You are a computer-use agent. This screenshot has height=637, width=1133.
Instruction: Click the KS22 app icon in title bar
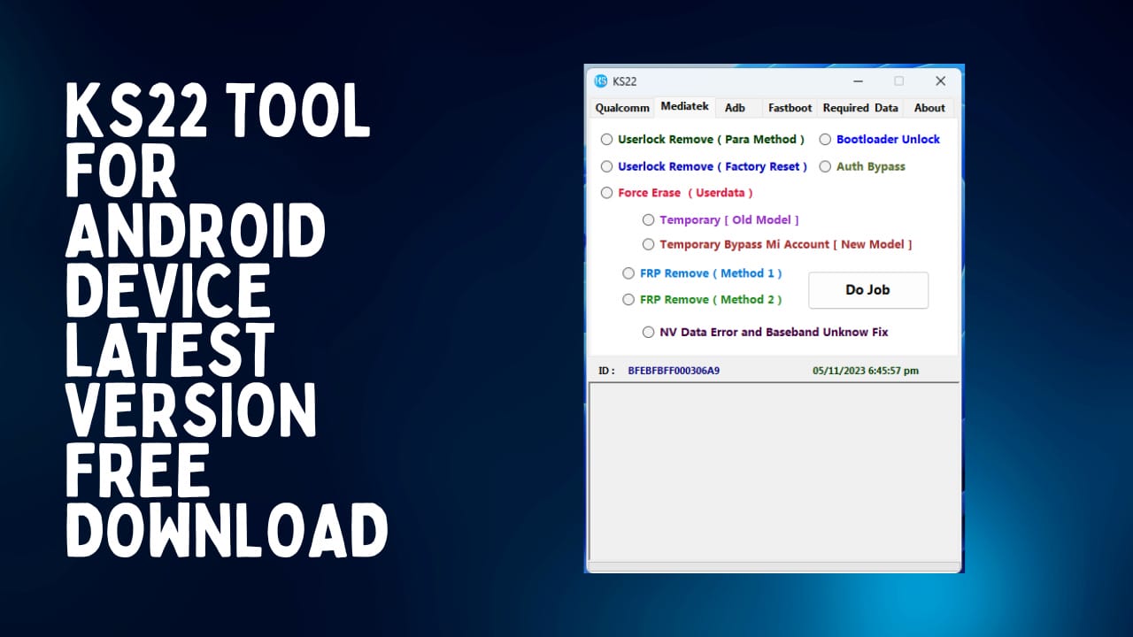(601, 81)
